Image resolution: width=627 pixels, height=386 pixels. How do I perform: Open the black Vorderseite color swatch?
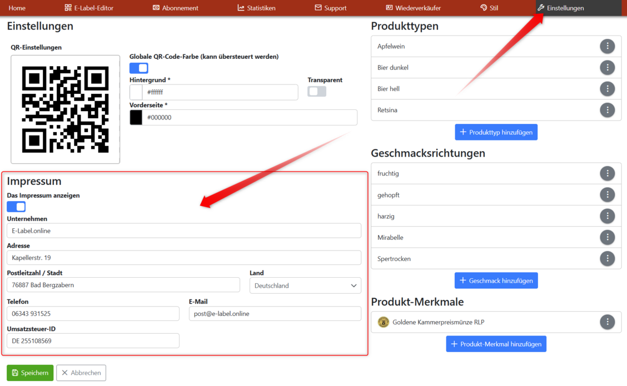[136, 118]
